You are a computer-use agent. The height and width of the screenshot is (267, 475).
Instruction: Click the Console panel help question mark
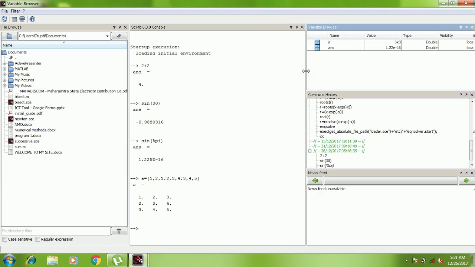click(x=291, y=27)
